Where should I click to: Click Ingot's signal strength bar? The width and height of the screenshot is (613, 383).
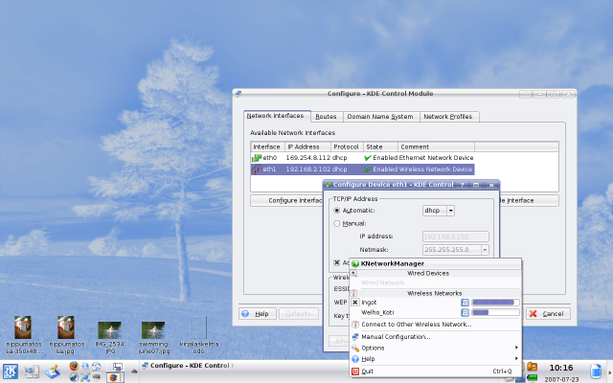coord(495,303)
